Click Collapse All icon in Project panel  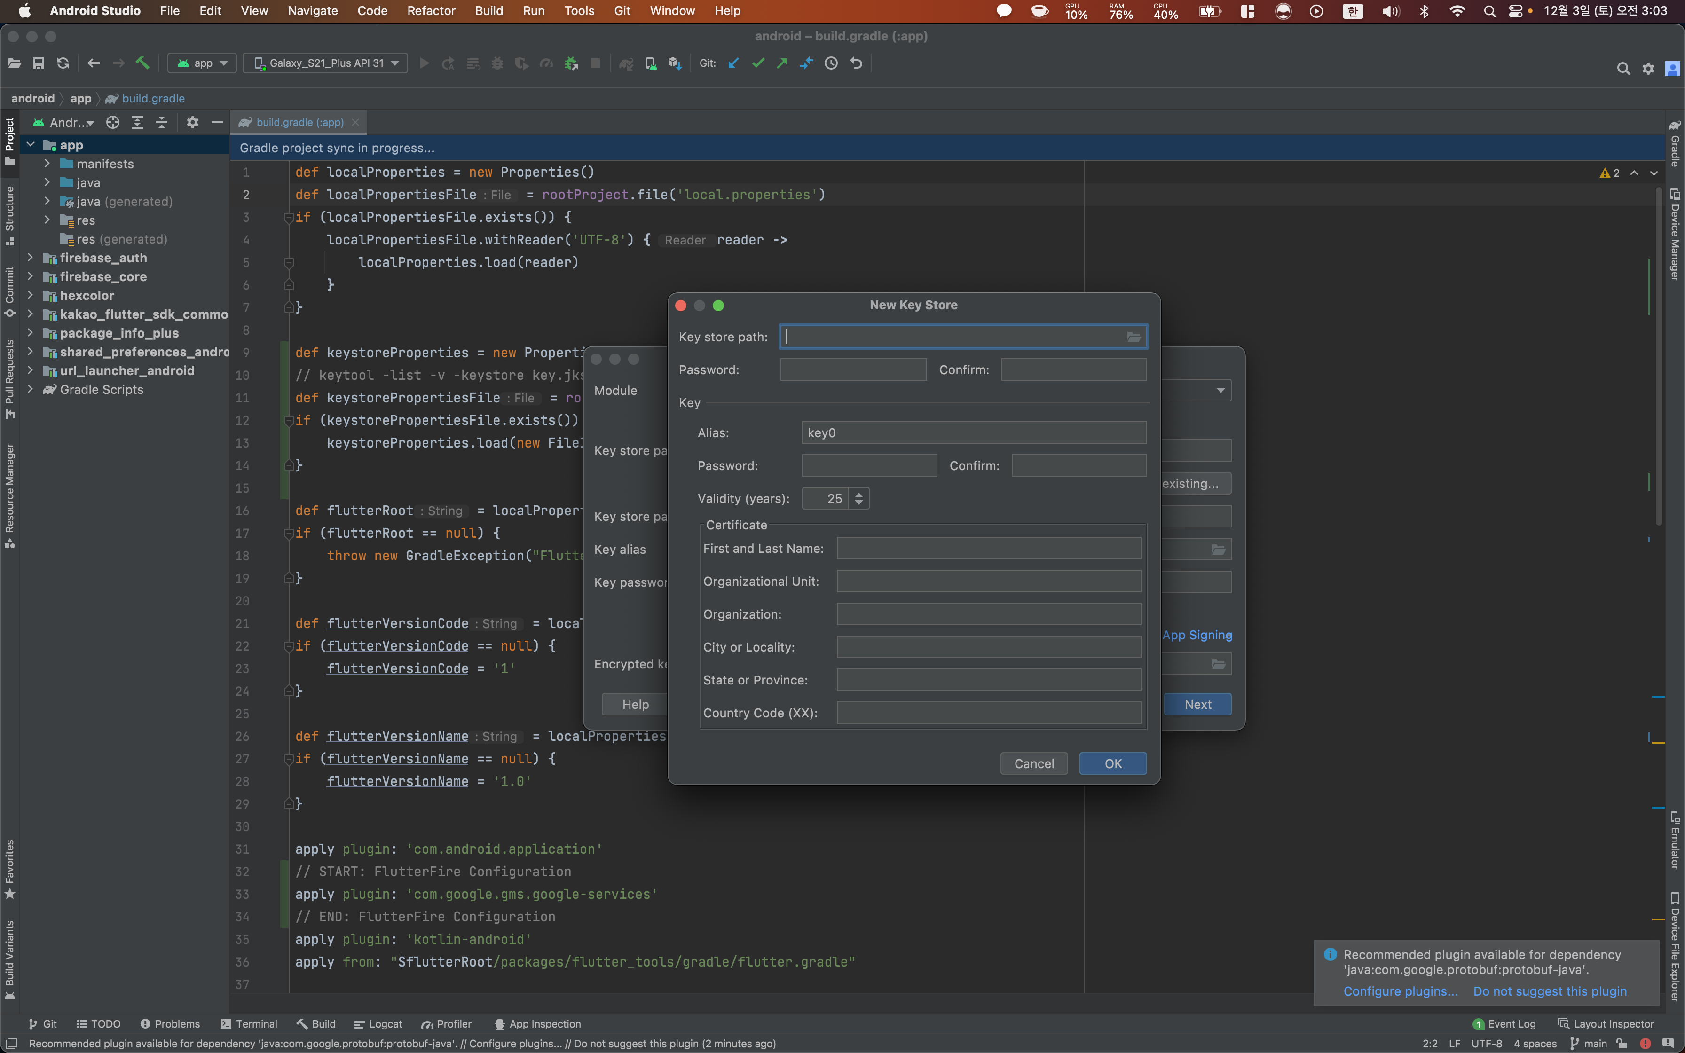click(162, 123)
